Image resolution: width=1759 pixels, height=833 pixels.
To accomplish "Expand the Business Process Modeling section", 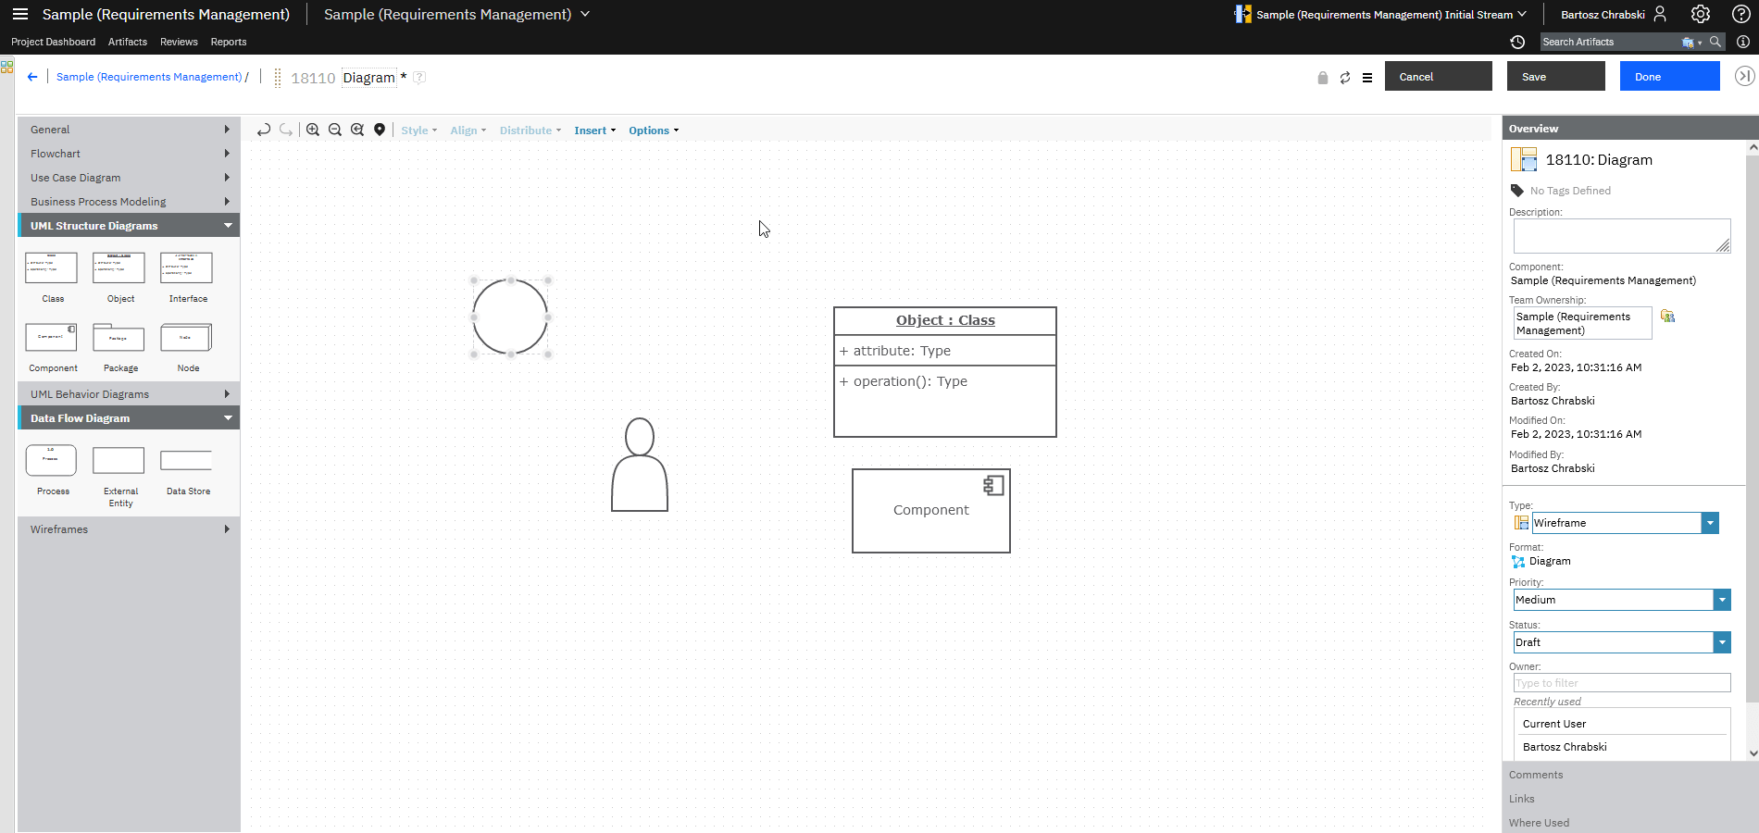I will pos(129,202).
